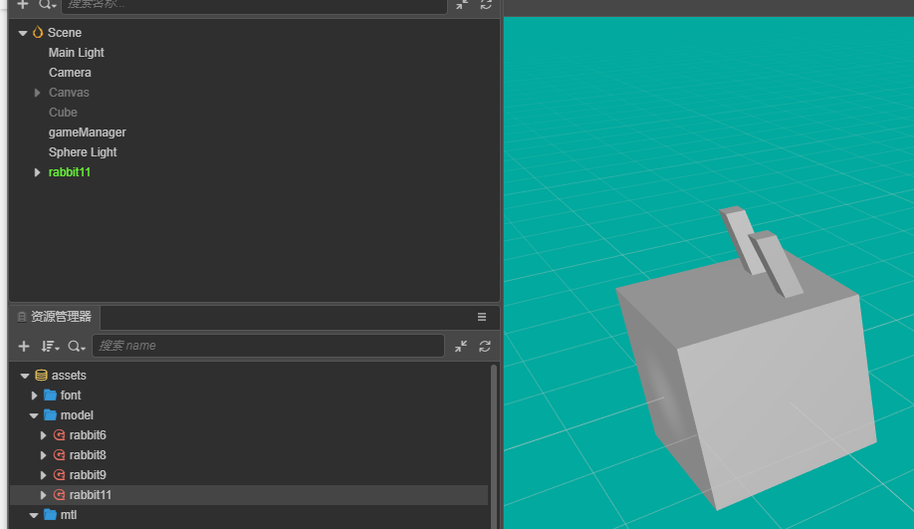
Task: Click the rabbit6 model file icon
Action: 59,434
